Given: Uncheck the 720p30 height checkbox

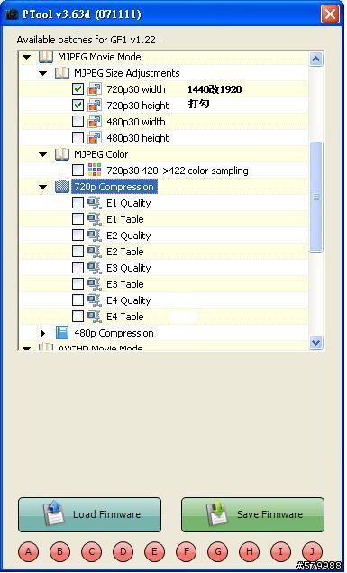Looking at the screenshot, I should point(78,106).
